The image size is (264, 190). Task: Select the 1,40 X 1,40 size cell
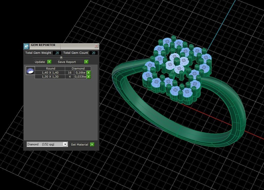pos(50,73)
